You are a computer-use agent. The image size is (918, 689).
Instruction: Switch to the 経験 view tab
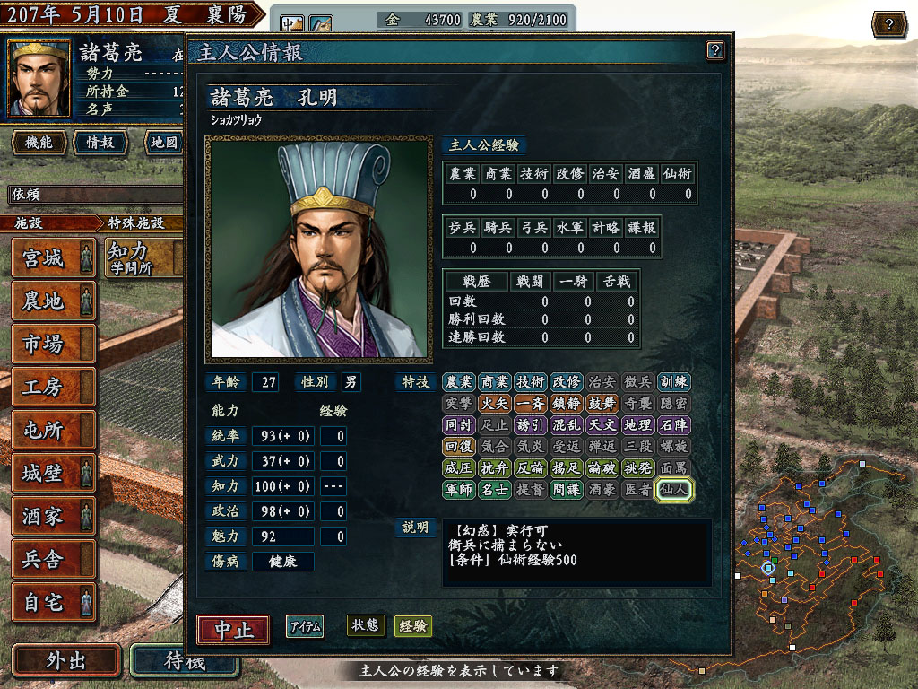point(412,625)
